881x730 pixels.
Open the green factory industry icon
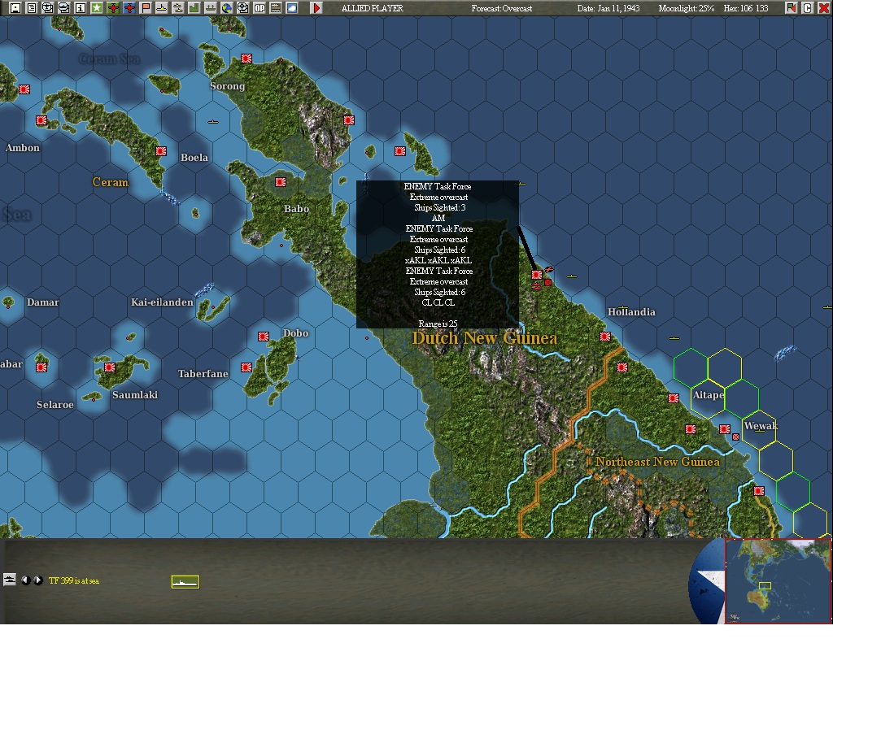[x=194, y=8]
